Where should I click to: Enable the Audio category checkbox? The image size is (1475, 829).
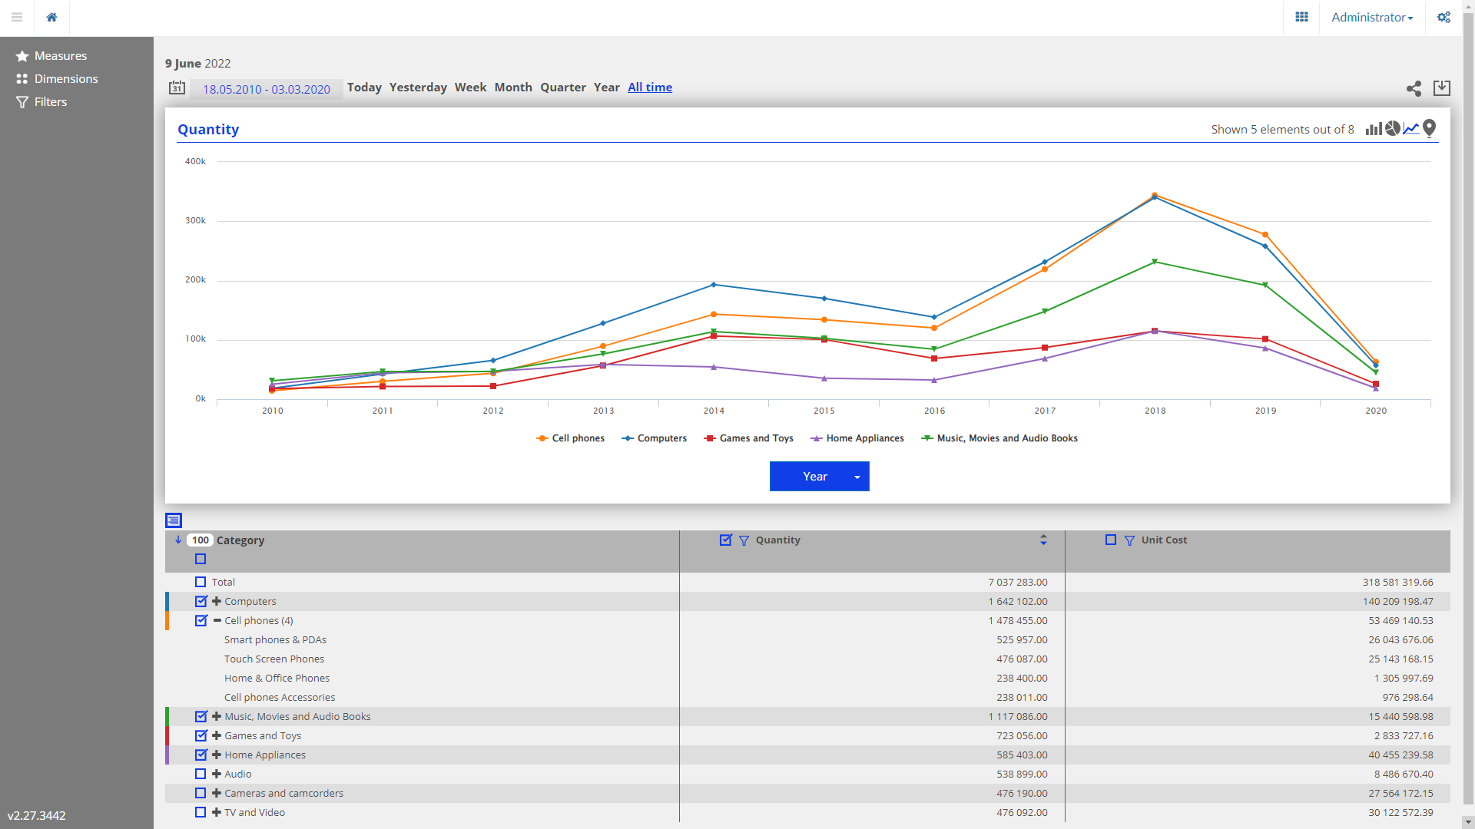(x=201, y=775)
